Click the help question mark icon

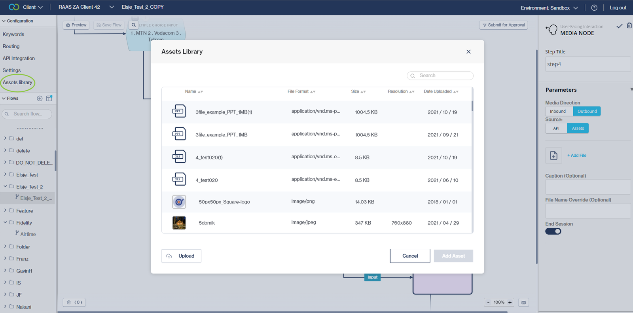click(594, 8)
